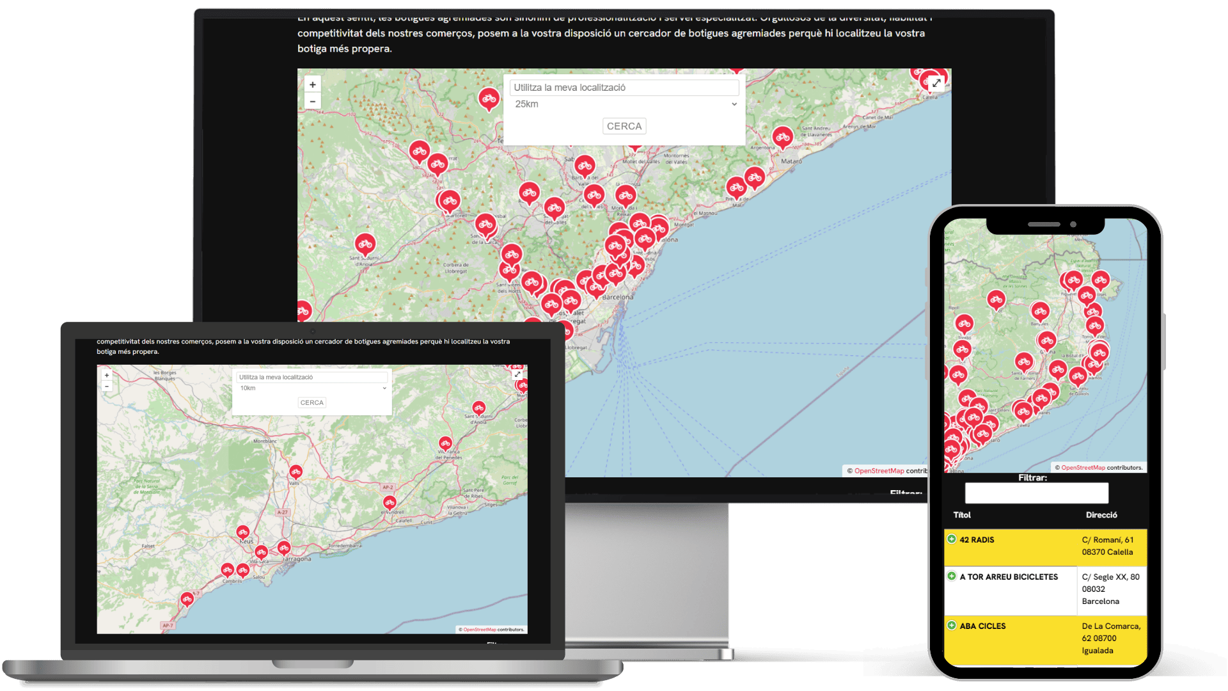The image size is (1228, 691).
Task: Zoom in on the laptop map
Action: 107,376
